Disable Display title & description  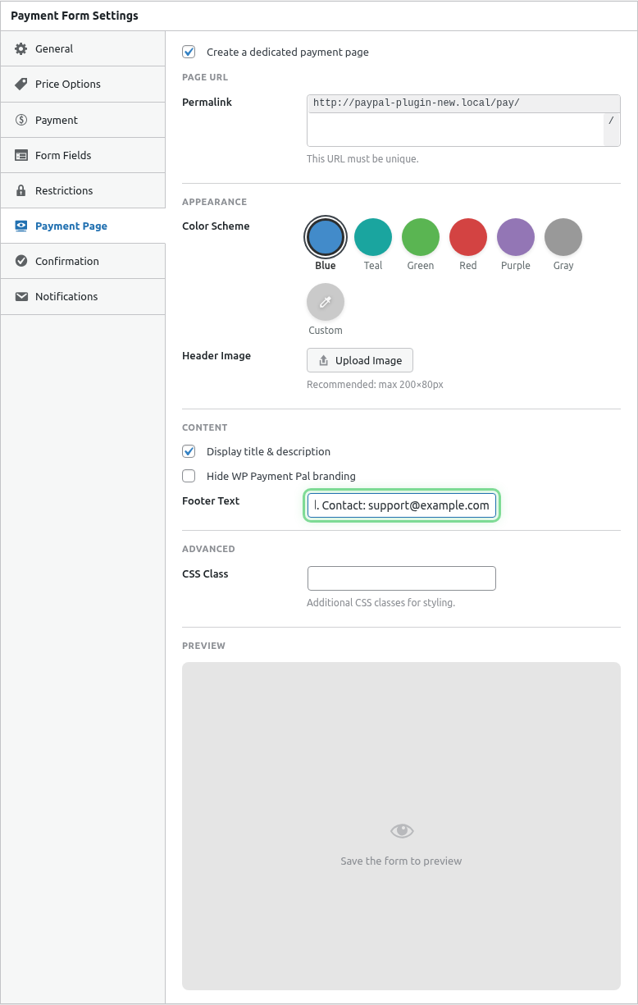tap(189, 451)
